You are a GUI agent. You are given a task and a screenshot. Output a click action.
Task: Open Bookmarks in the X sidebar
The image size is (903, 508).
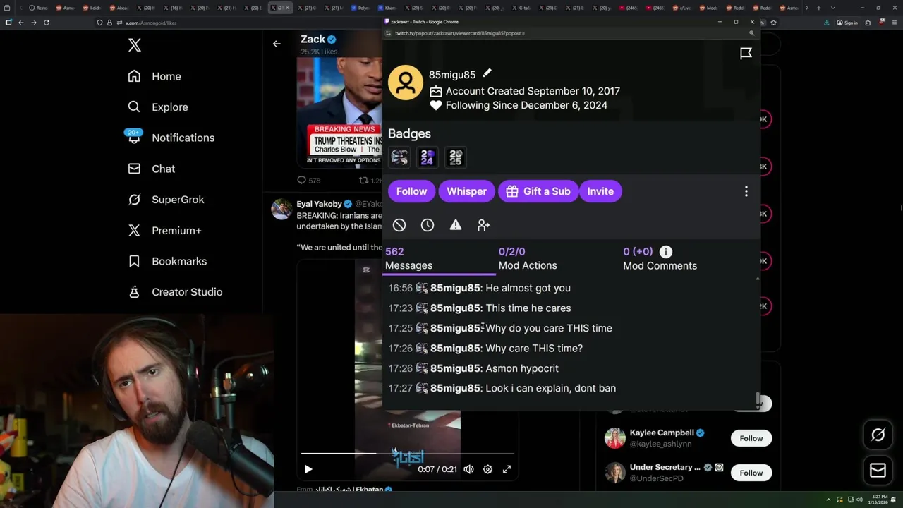(167, 261)
